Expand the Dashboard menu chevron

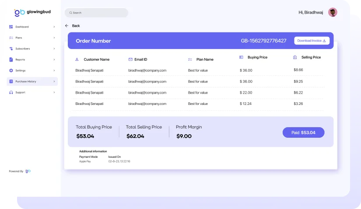(x=54, y=27)
